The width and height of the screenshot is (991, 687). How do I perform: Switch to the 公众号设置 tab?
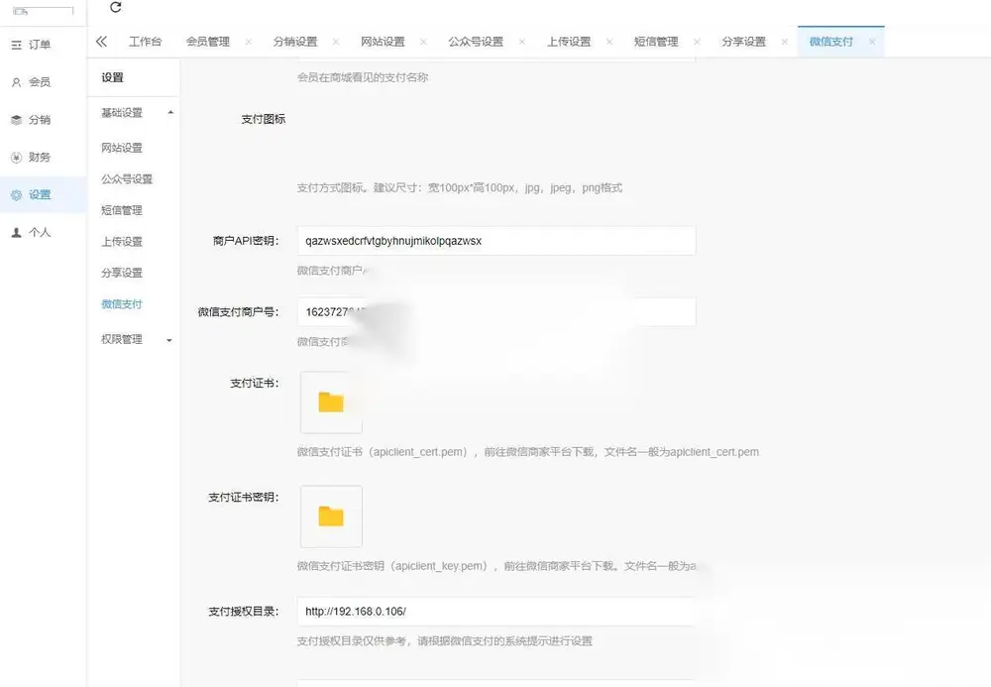point(476,42)
